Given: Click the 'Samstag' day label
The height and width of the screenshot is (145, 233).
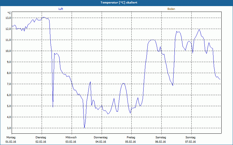Looking at the screenshot, I should tap(161, 137).
